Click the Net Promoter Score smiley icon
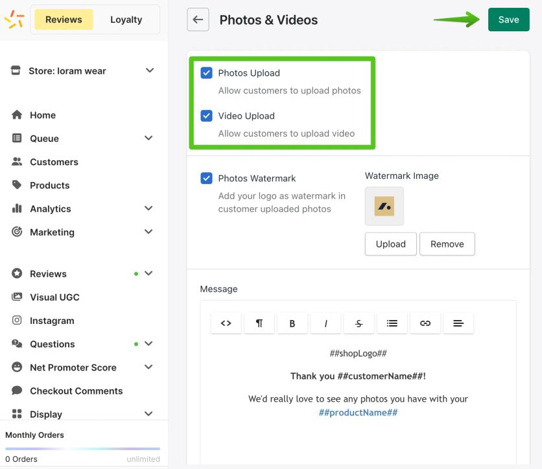 tap(17, 367)
